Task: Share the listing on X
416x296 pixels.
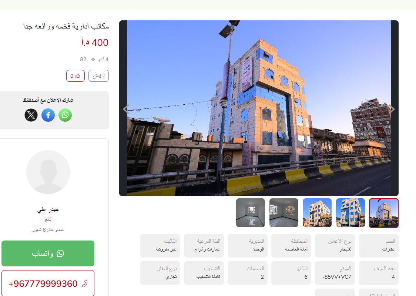Action: tap(31, 115)
